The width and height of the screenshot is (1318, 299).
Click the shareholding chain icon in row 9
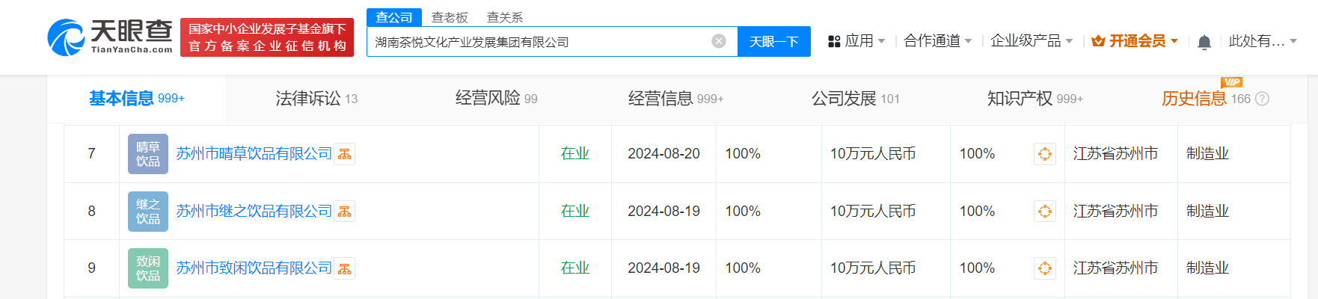[1045, 268]
